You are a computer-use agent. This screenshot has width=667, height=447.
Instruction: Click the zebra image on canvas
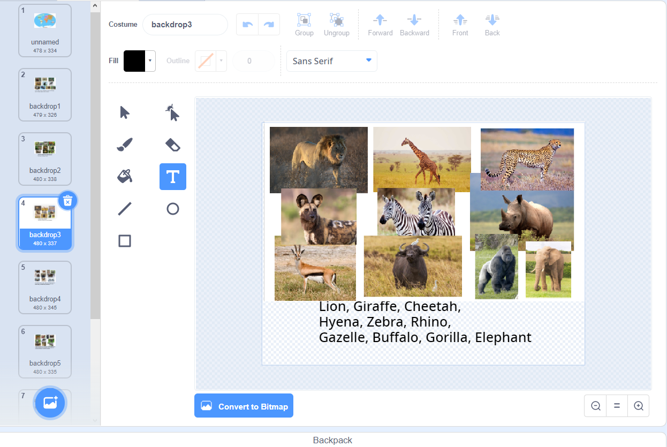pos(416,212)
